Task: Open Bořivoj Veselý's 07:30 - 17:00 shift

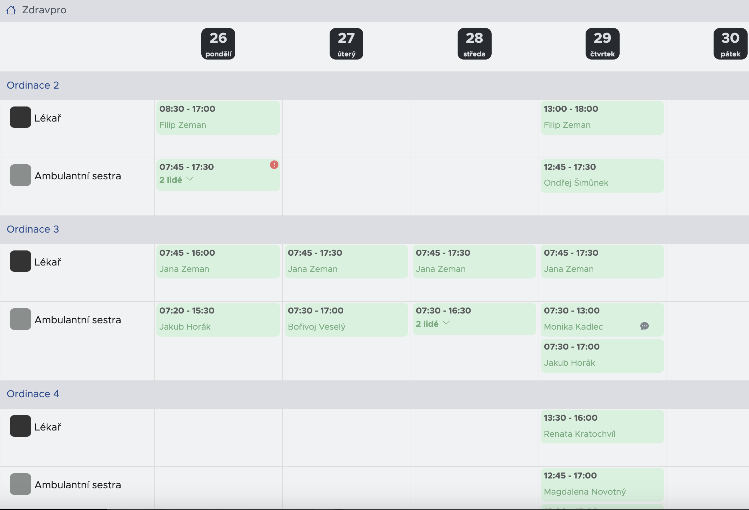Action: coord(346,319)
